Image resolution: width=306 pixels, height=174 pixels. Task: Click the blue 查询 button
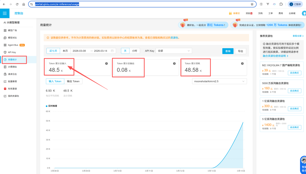coord(228,51)
